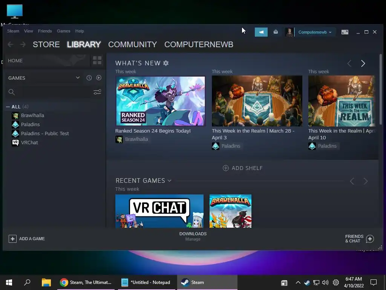The width and height of the screenshot is (386, 290).
Task: Open Brawlhalla recent game tile
Action: coord(230,211)
